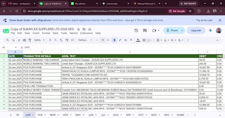Toggle strikethrough formatting
225x118 pixels.
(x=125, y=40)
